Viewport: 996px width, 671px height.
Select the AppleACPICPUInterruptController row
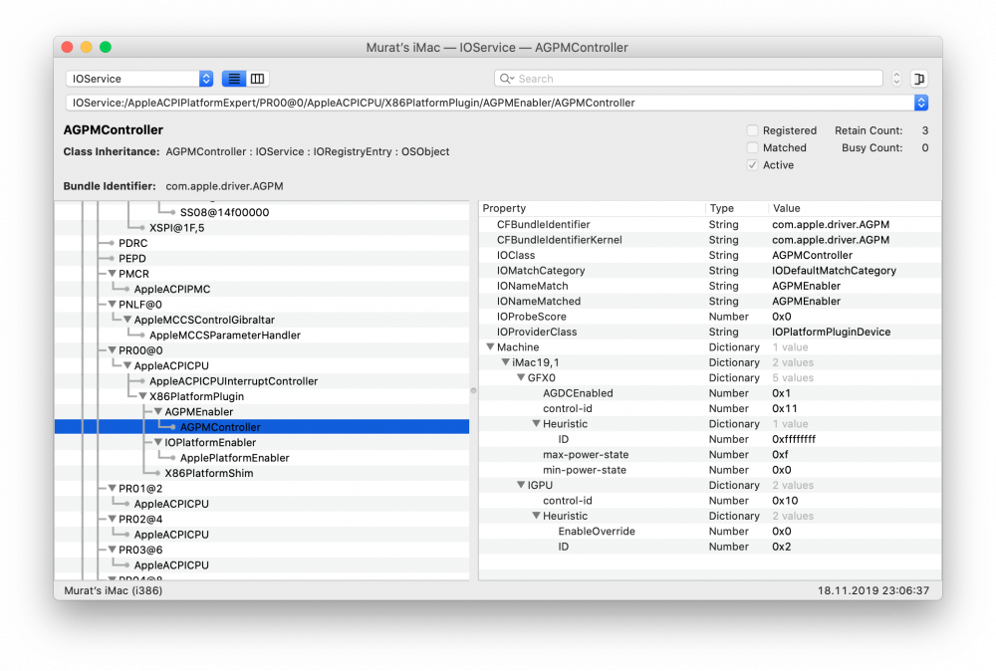click(262, 381)
